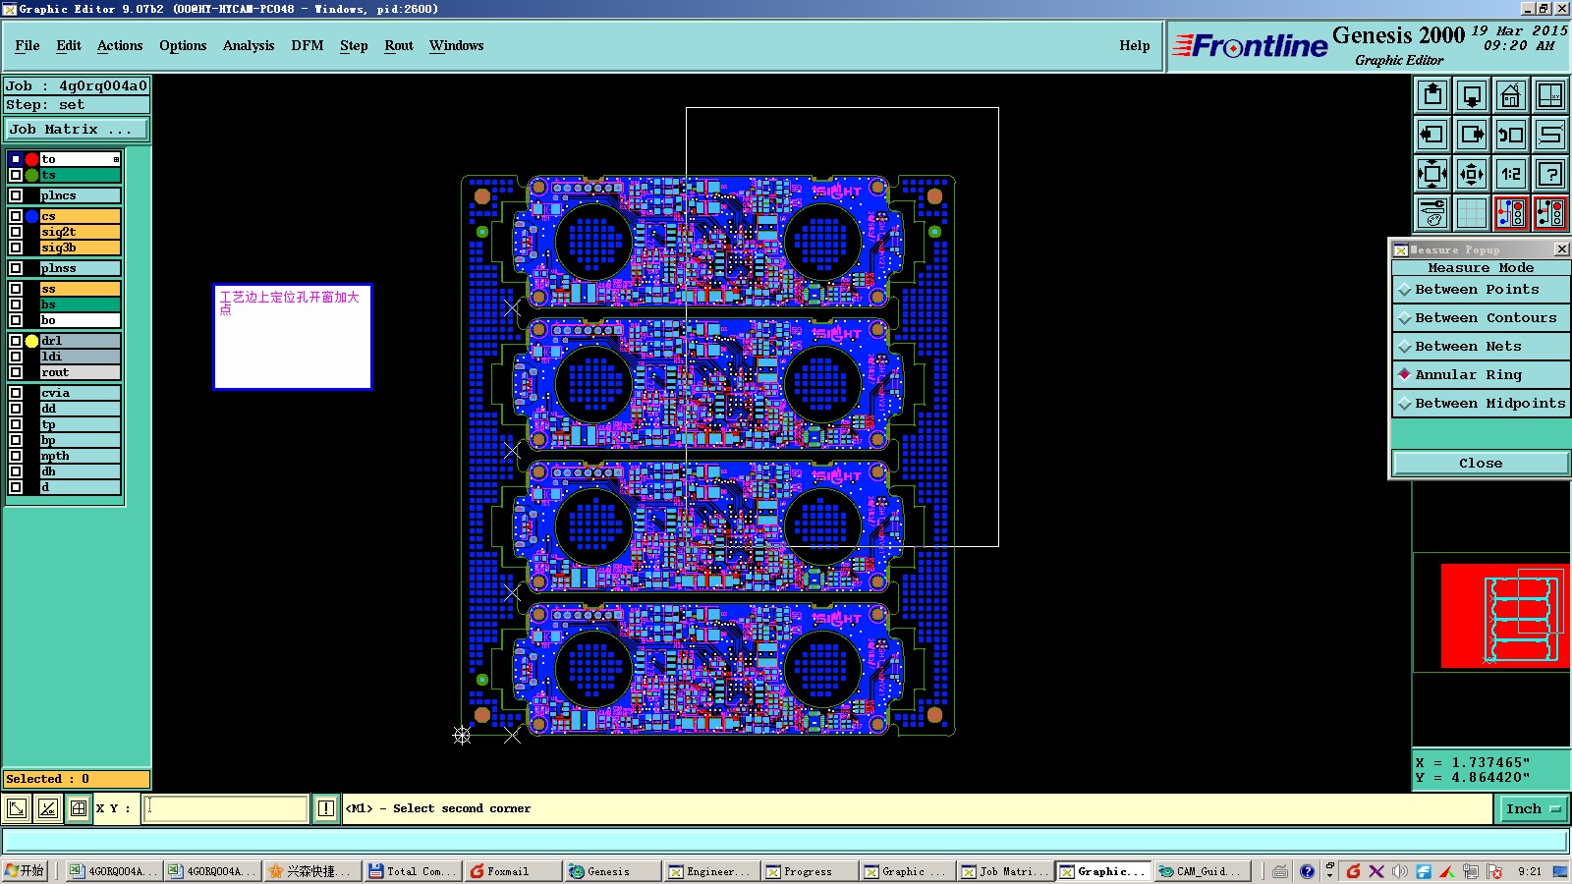The image size is (1572, 884).
Task: Open the File menu
Action: click(28, 45)
